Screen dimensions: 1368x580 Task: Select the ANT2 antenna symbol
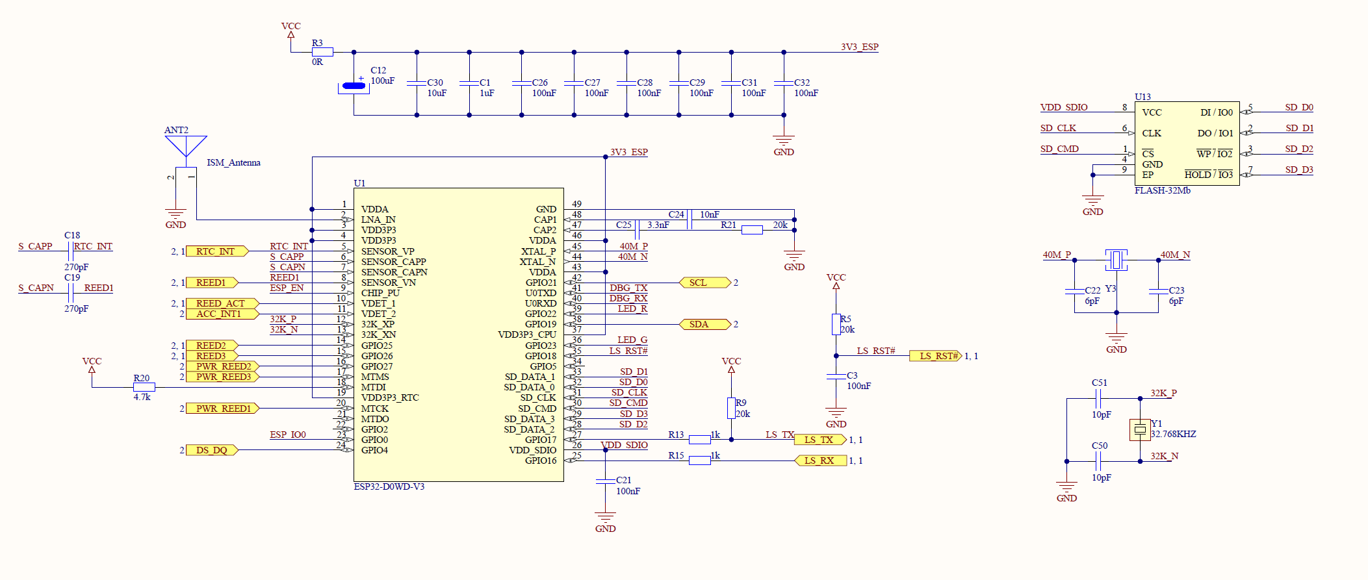[x=186, y=151]
